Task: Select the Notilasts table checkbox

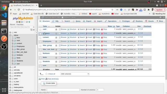Action: (x=40, y=54)
